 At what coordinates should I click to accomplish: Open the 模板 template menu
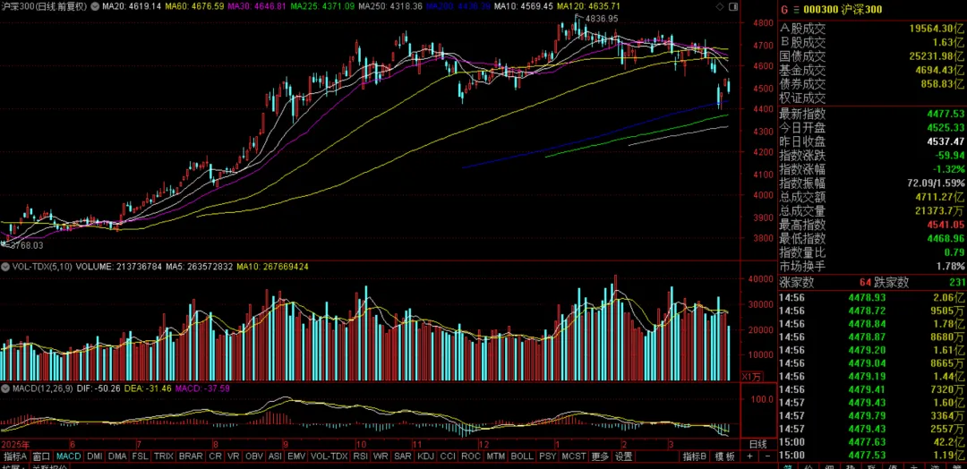click(724, 456)
